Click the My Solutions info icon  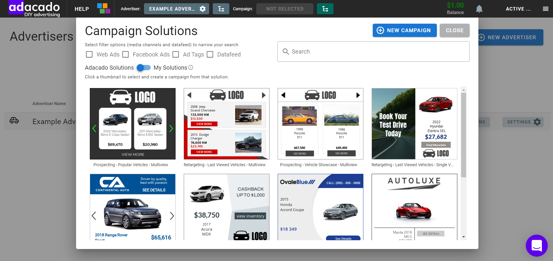(x=191, y=68)
